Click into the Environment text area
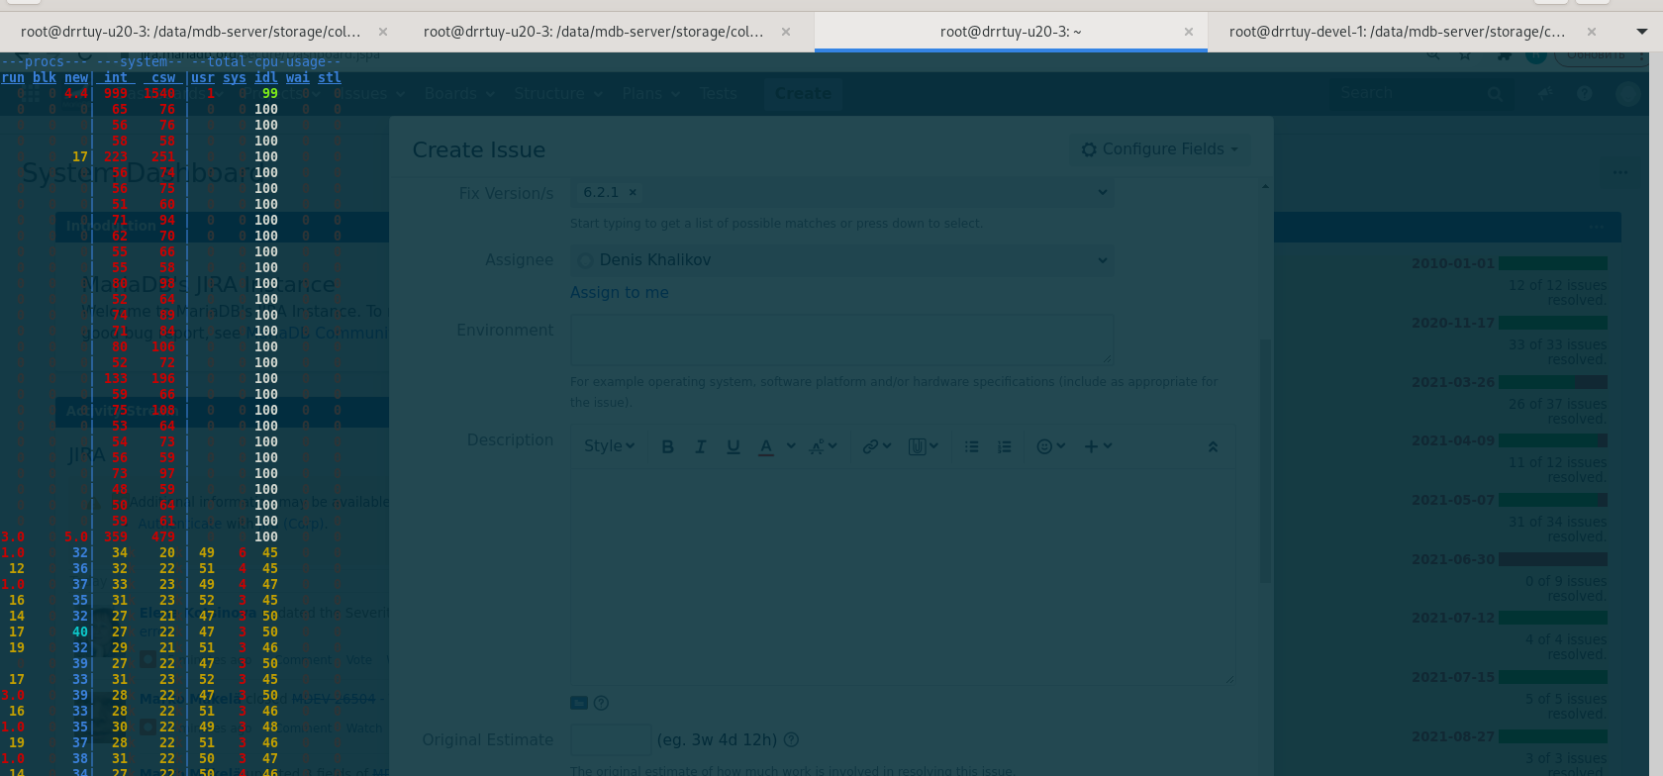 coord(841,339)
